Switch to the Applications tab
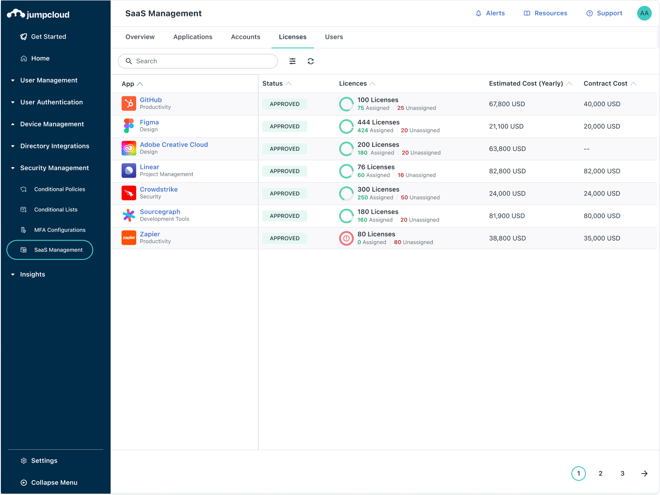Image resolution: width=660 pixels, height=495 pixels. click(193, 37)
